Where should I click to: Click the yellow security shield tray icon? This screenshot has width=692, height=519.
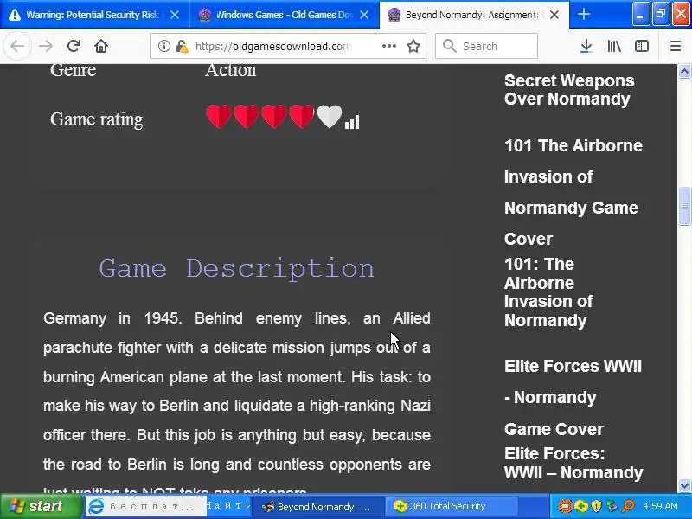pyautogui.click(x=596, y=506)
